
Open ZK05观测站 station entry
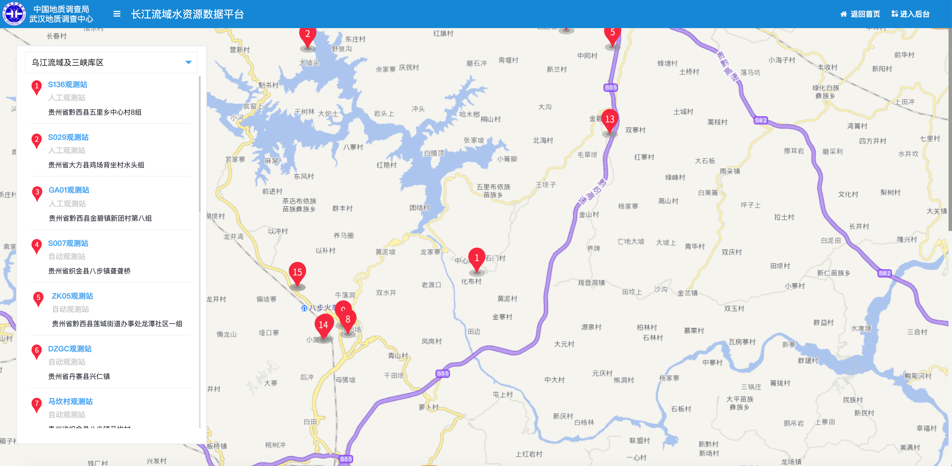(x=73, y=296)
